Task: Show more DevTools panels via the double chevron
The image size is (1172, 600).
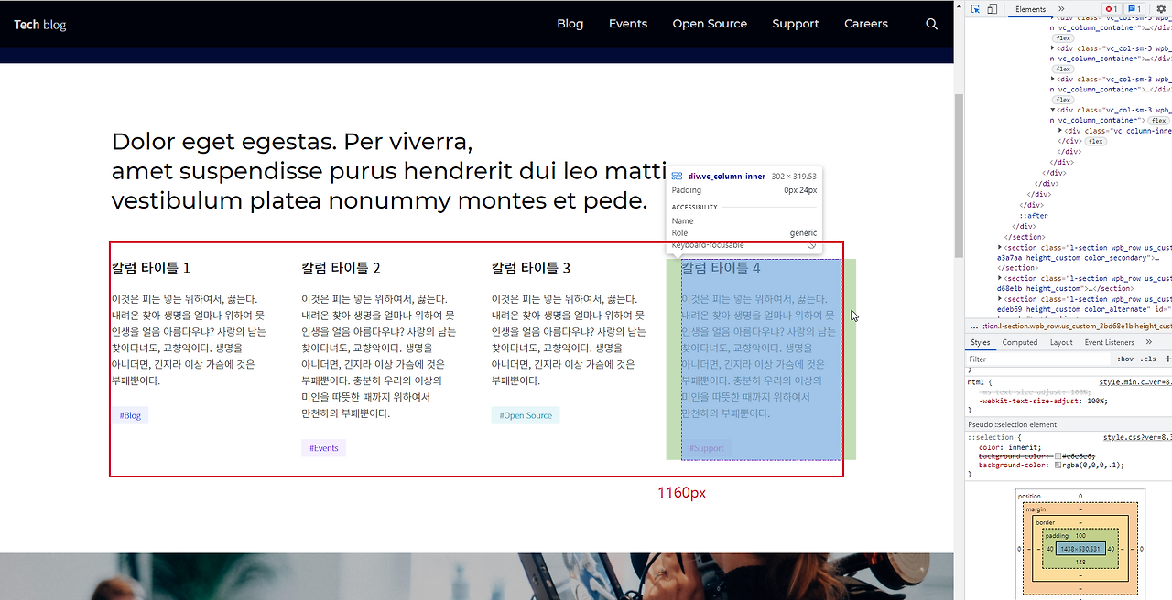Action: coord(1061,9)
